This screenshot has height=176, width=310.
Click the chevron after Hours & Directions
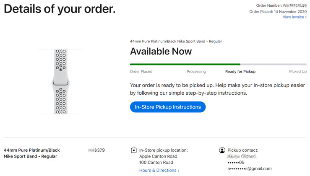pyautogui.click(x=179, y=171)
